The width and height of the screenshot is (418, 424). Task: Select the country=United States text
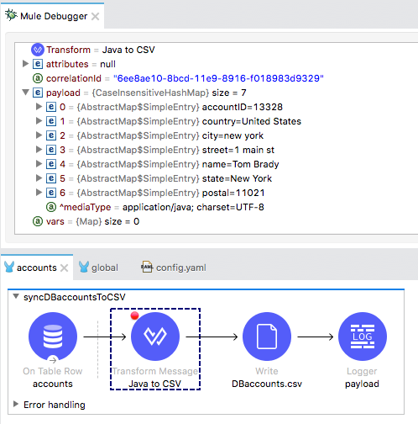point(252,121)
